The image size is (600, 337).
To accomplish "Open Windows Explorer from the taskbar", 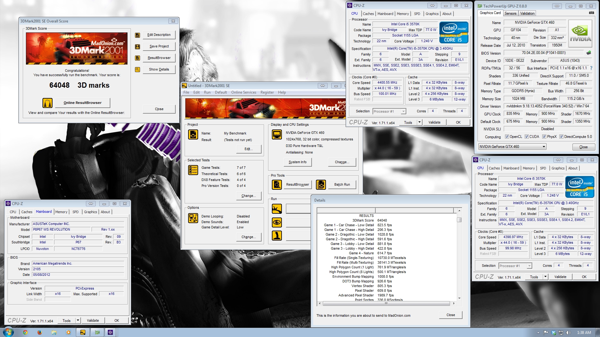I will coord(54,332).
